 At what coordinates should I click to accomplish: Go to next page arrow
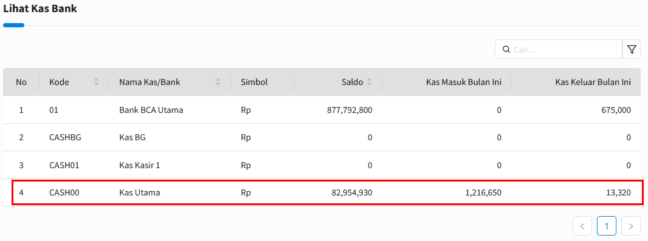(630, 226)
